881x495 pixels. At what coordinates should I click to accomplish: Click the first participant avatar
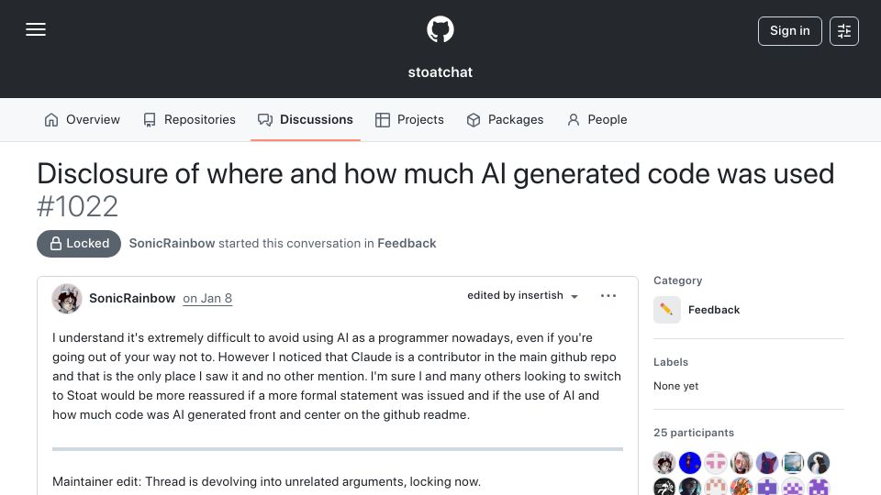664,463
